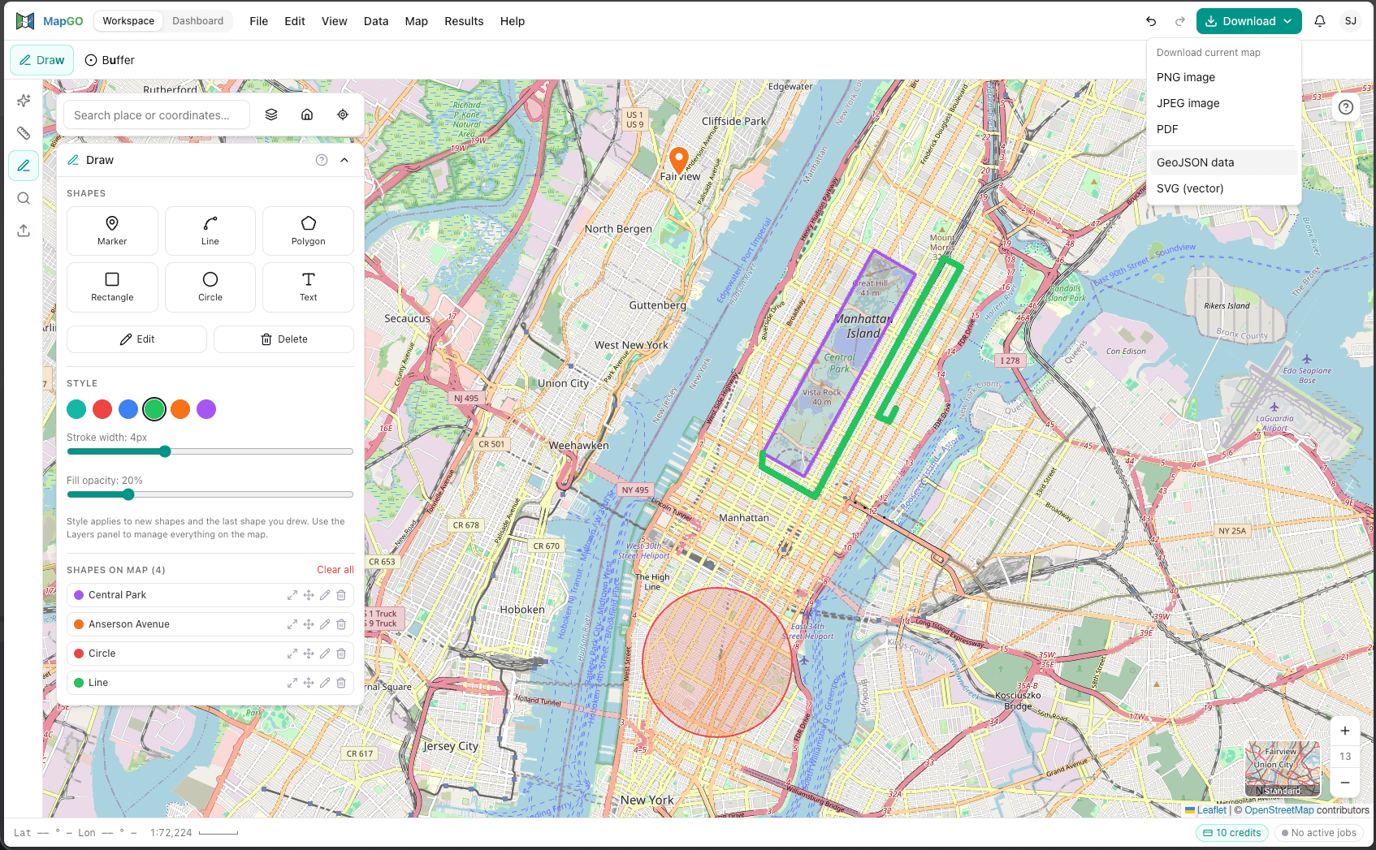Click the locate me icon
The width and height of the screenshot is (1376, 850).
click(x=343, y=114)
